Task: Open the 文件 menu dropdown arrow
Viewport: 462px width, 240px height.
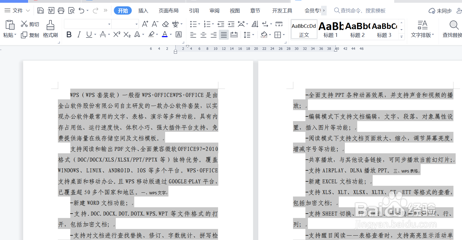Action: tap(28, 10)
